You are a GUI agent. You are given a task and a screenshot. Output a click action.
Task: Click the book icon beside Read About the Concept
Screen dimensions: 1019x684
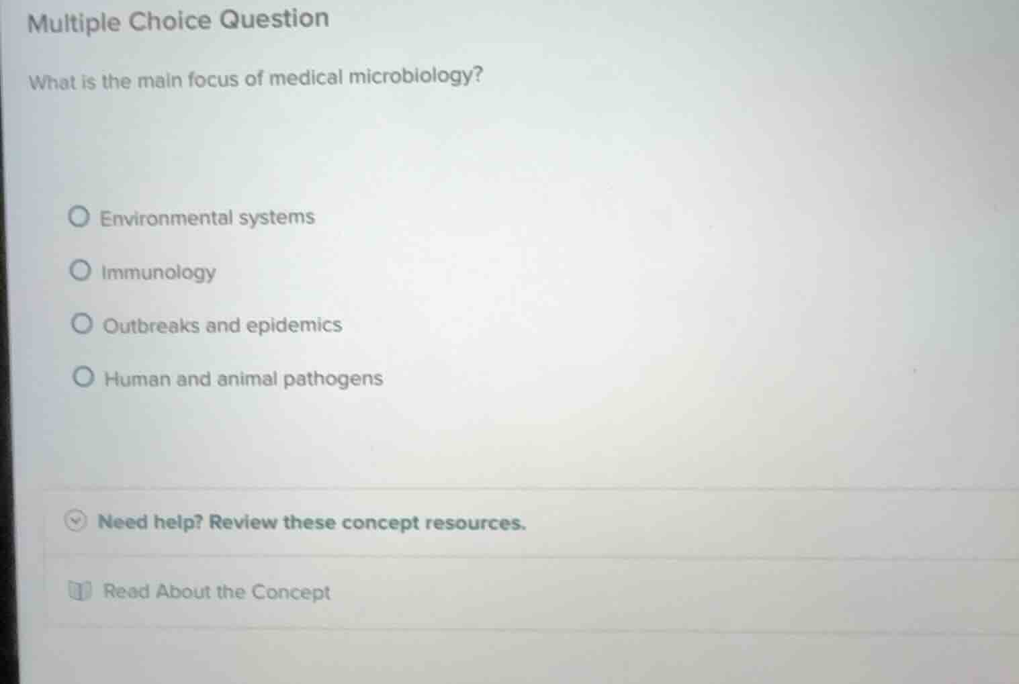pyautogui.click(x=79, y=591)
